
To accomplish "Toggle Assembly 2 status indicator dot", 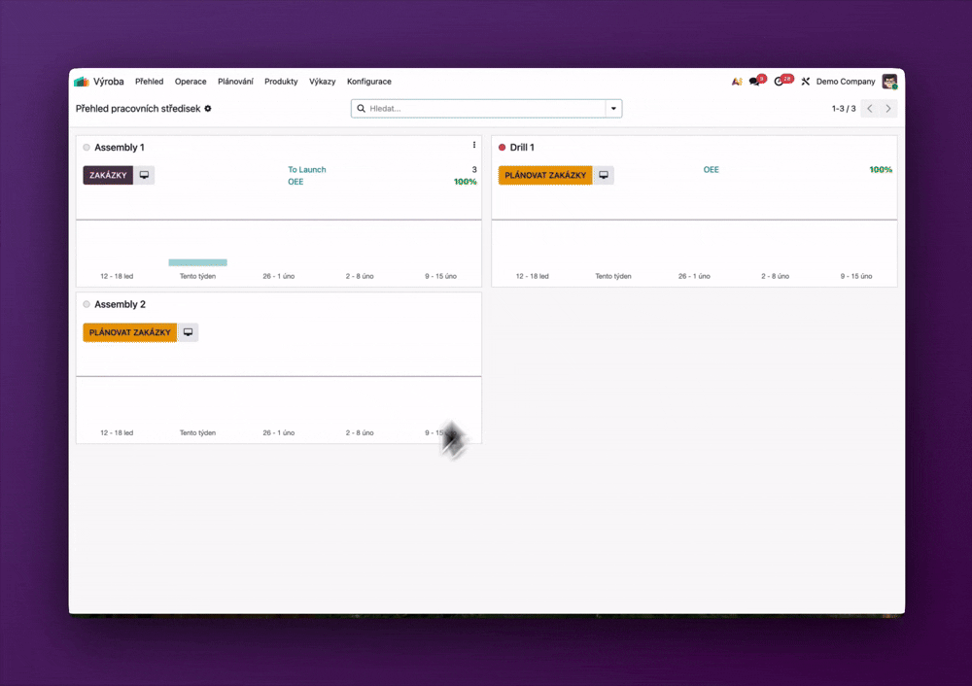I will pos(87,305).
